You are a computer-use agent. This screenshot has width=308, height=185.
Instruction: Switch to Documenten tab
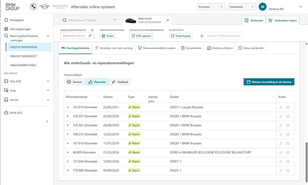[x=191, y=48]
